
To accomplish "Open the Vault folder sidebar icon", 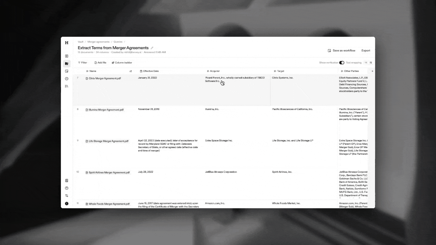I will [66, 64].
